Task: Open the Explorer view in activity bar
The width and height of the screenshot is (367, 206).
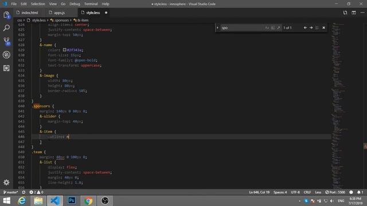Action: click(x=6, y=15)
